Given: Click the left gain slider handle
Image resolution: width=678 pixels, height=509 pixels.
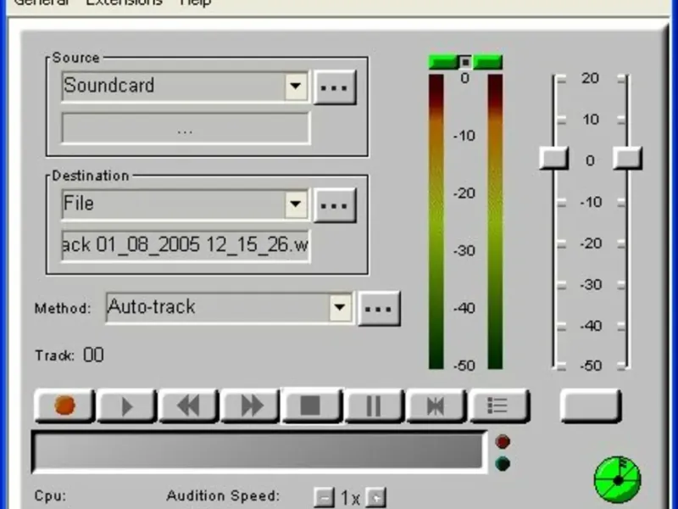Looking at the screenshot, I should [554, 158].
